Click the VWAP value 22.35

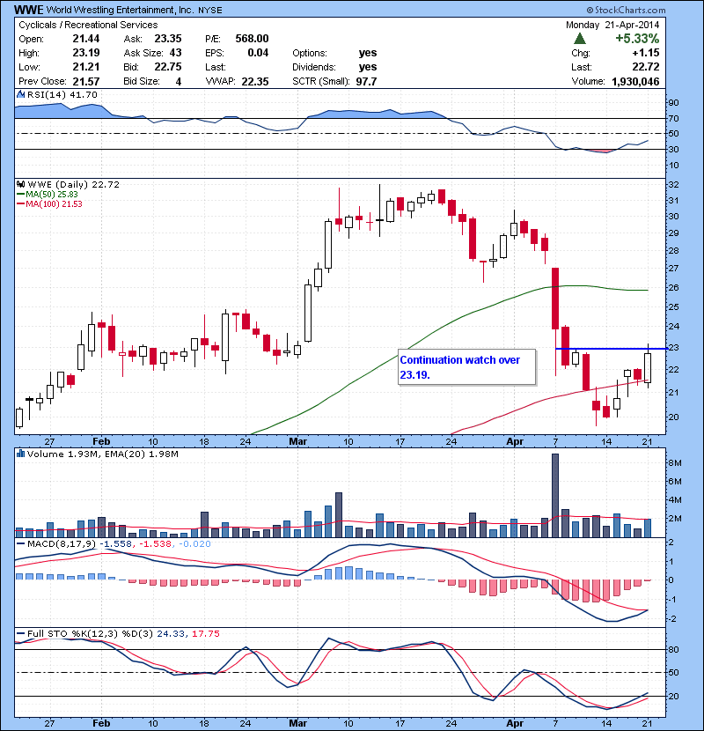(255, 81)
